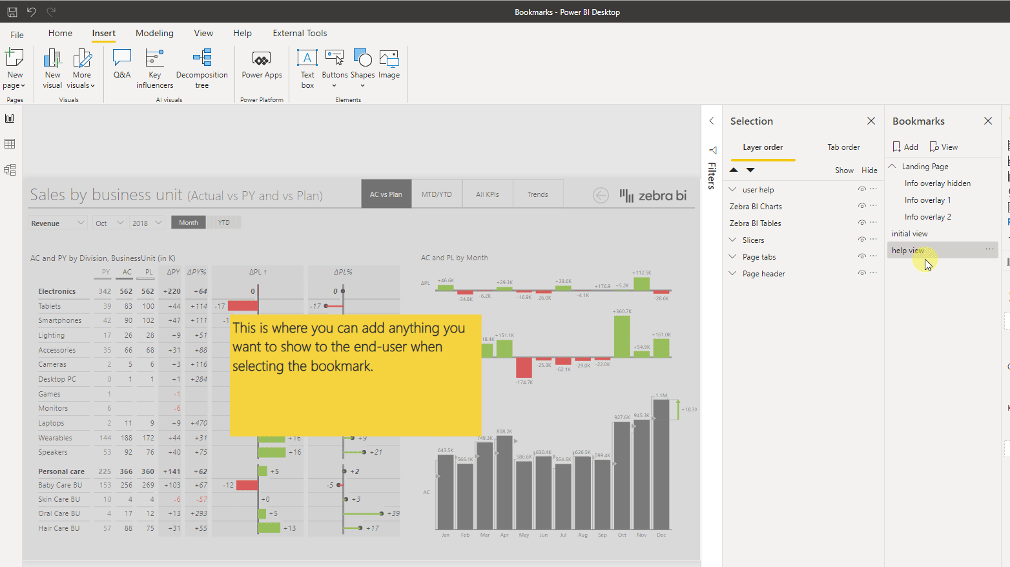Collapse the Landing Page bookmark group
This screenshot has height=567, width=1010.
tap(892, 166)
